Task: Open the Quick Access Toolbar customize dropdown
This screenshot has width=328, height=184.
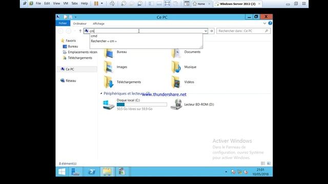Action: pyautogui.click(x=75, y=17)
